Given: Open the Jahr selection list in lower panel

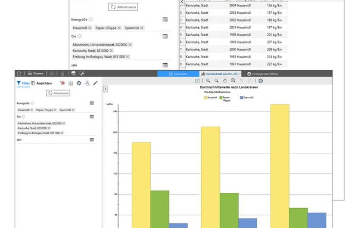Looking at the screenshot, I should coord(92,140).
